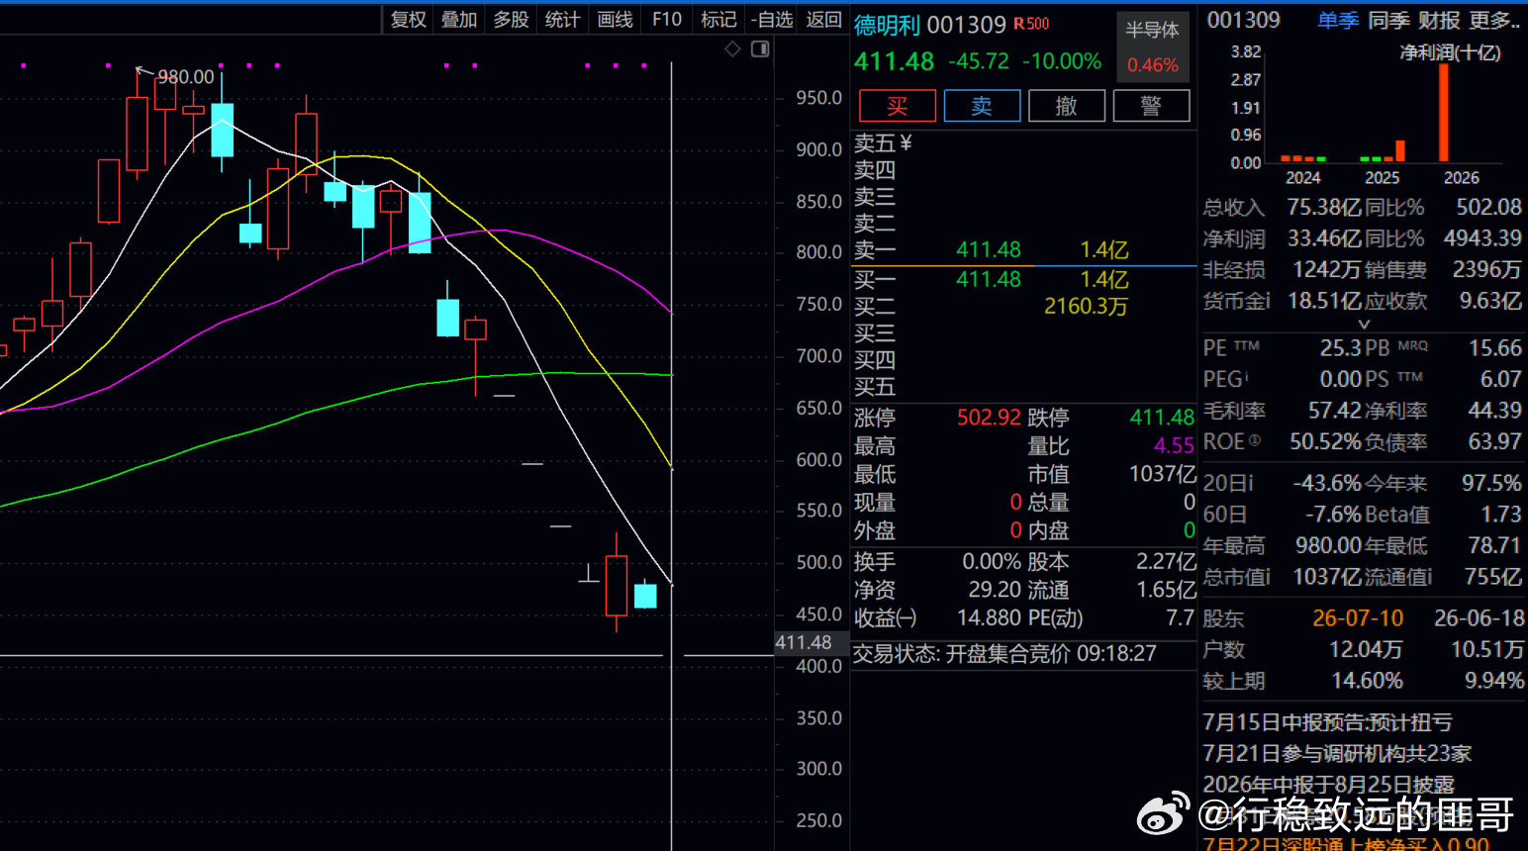Click the 德明利 stock name

click(x=888, y=25)
